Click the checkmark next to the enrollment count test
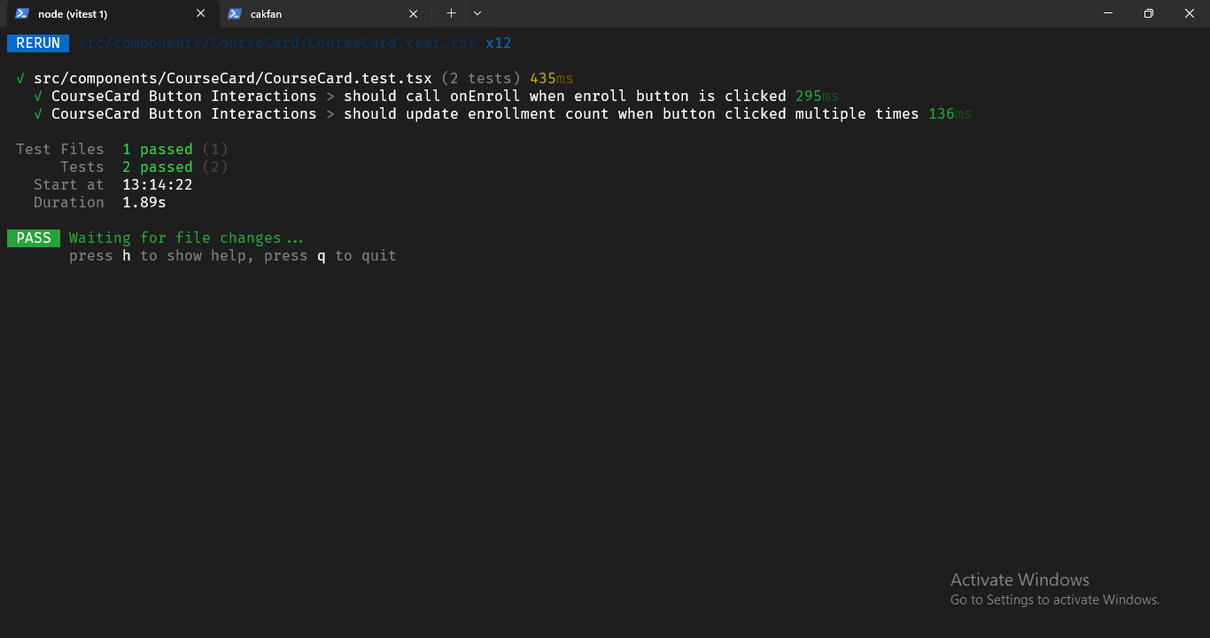This screenshot has width=1210, height=638. 37,113
